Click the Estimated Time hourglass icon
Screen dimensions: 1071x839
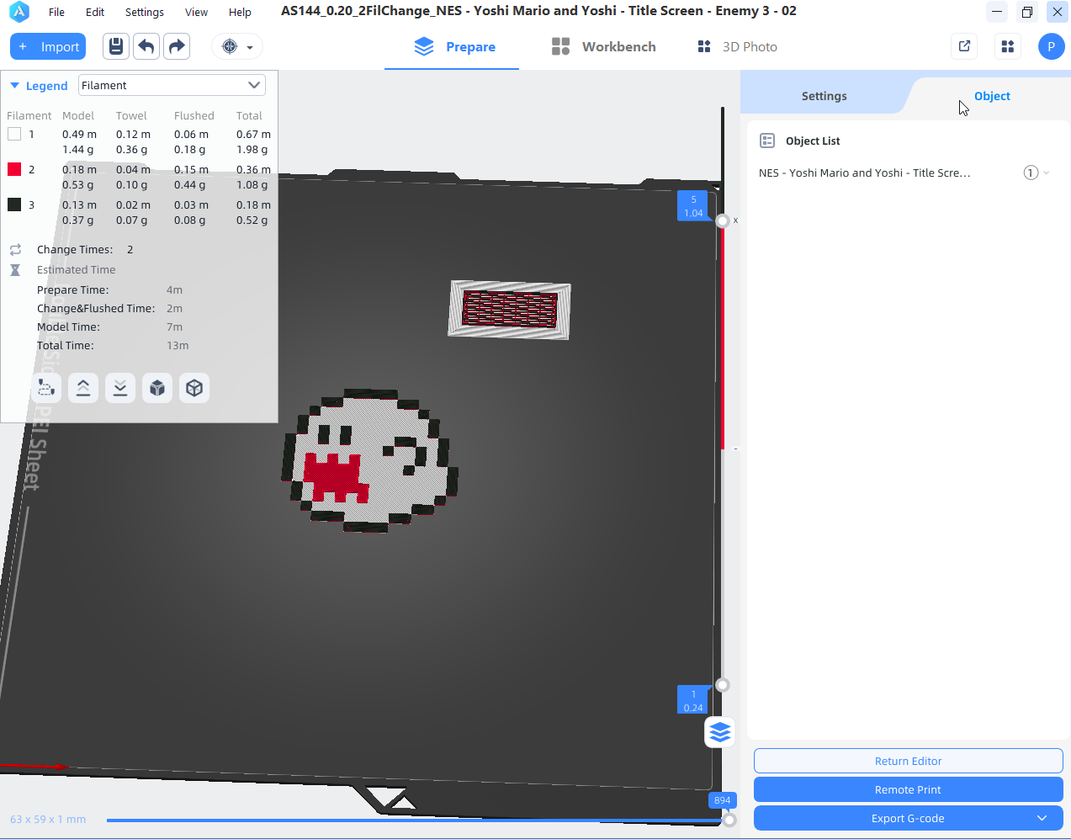(x=15, y=270)
